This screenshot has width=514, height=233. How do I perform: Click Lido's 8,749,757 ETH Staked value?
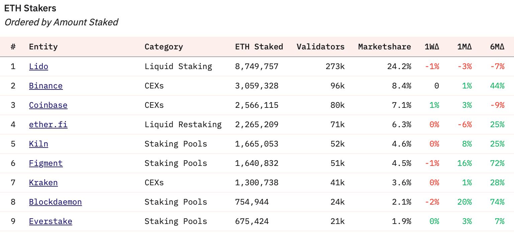[x=257, y=66]
